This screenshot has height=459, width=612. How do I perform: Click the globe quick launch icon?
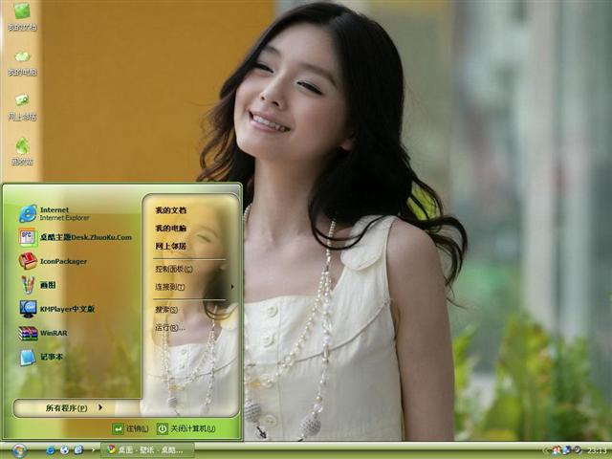pyautogui.click(x=64, y=450)
